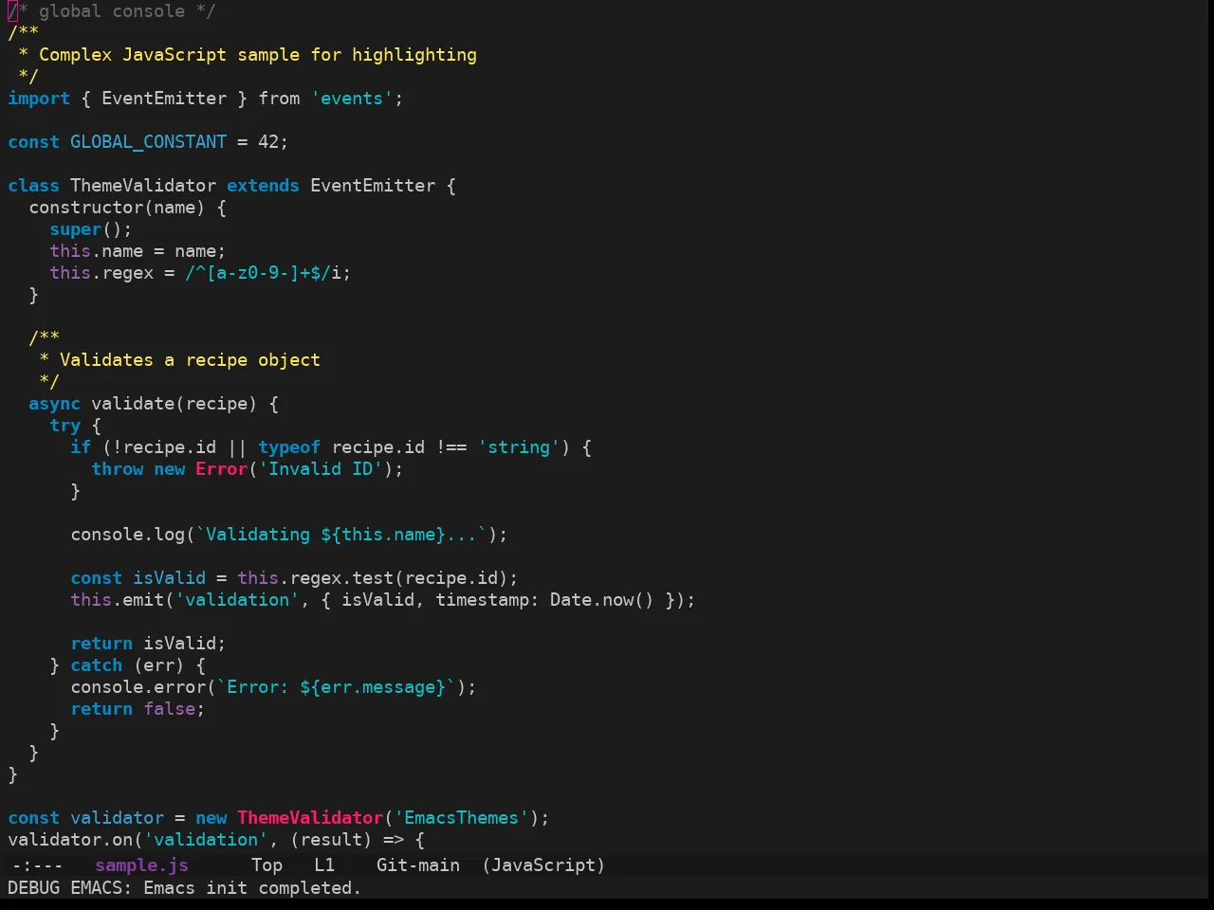This screenshot has width=1214, height=910.
Task: Click the 'EventEmitter' name in the import statement
Action: coord(164,99)
